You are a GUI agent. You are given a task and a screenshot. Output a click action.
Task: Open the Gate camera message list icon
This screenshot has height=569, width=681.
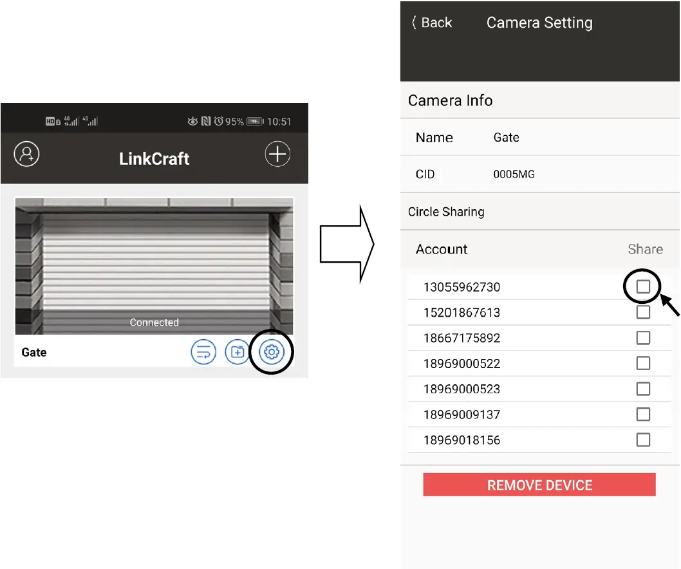(x=203, y=352)
